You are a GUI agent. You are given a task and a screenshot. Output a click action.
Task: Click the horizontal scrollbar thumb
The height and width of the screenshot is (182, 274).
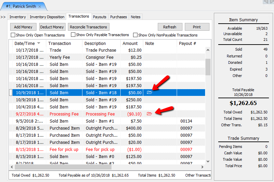click(63, 167)
